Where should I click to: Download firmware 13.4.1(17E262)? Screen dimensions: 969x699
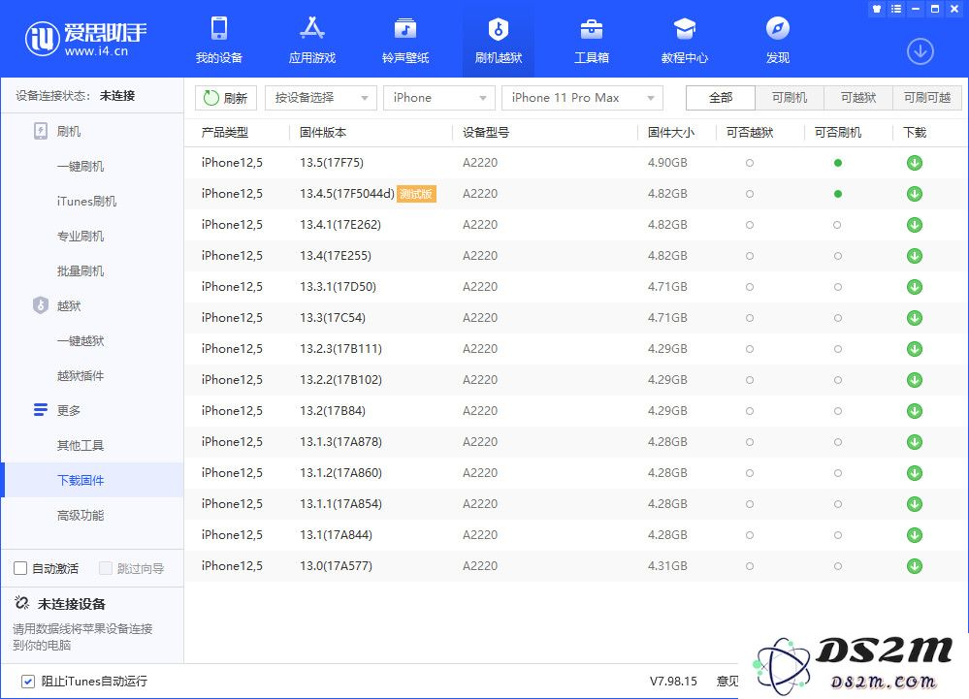coord(915,225)
